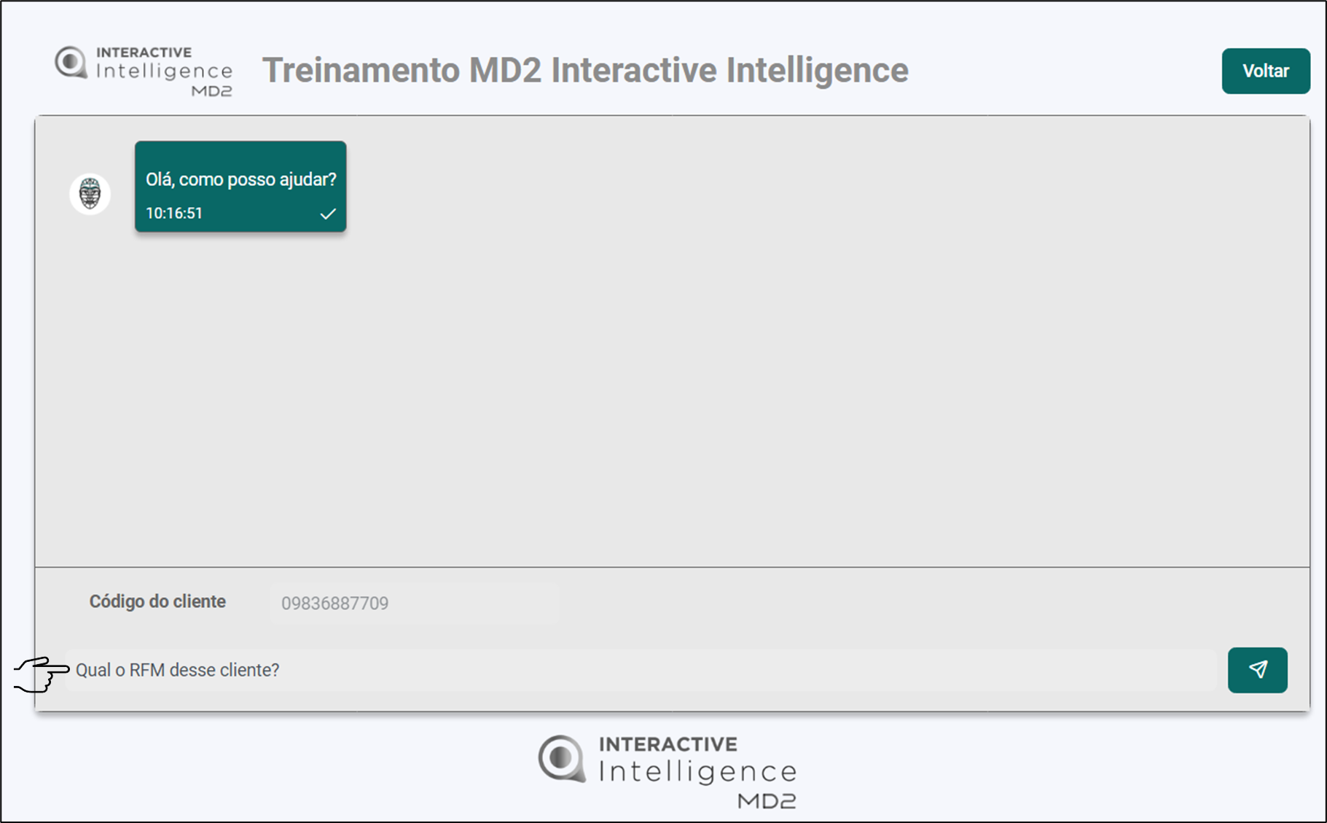
Task: Click the footer logo speech bubble icon
Action: (x=561, y=758)
